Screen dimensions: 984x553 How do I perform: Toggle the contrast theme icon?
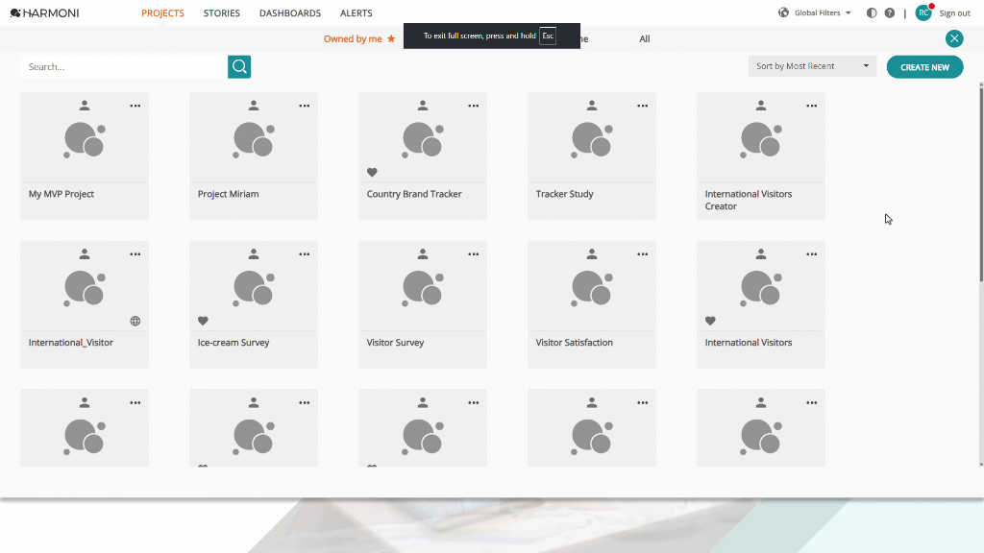[872, 13]
